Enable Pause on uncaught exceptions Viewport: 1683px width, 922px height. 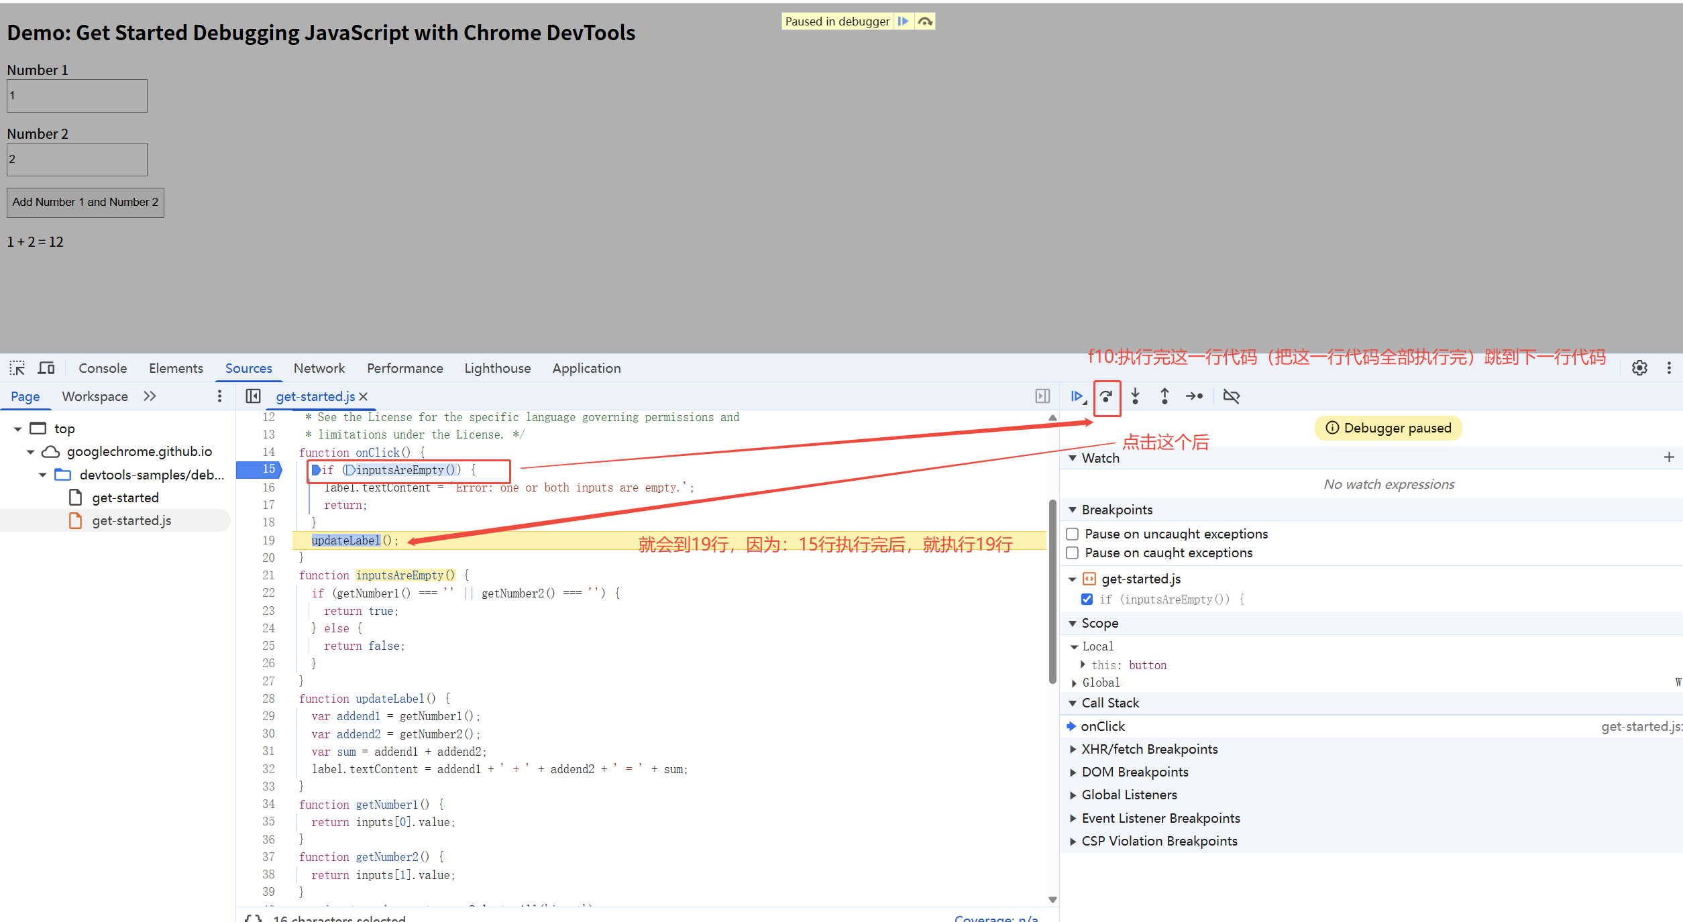tap(1073, 534)
